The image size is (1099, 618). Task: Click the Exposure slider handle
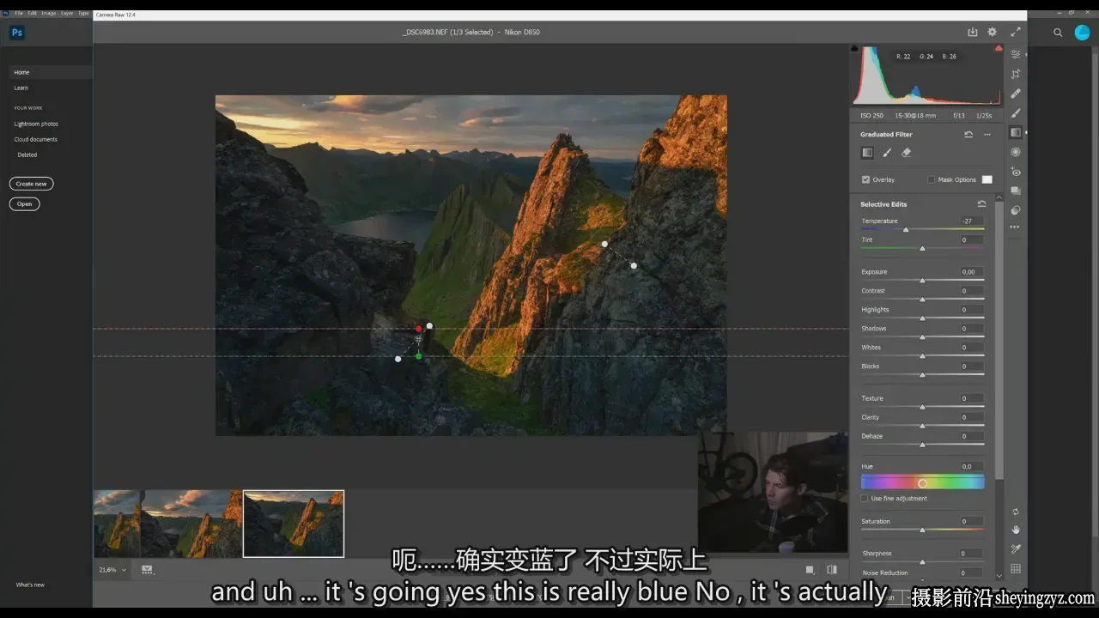922,281
